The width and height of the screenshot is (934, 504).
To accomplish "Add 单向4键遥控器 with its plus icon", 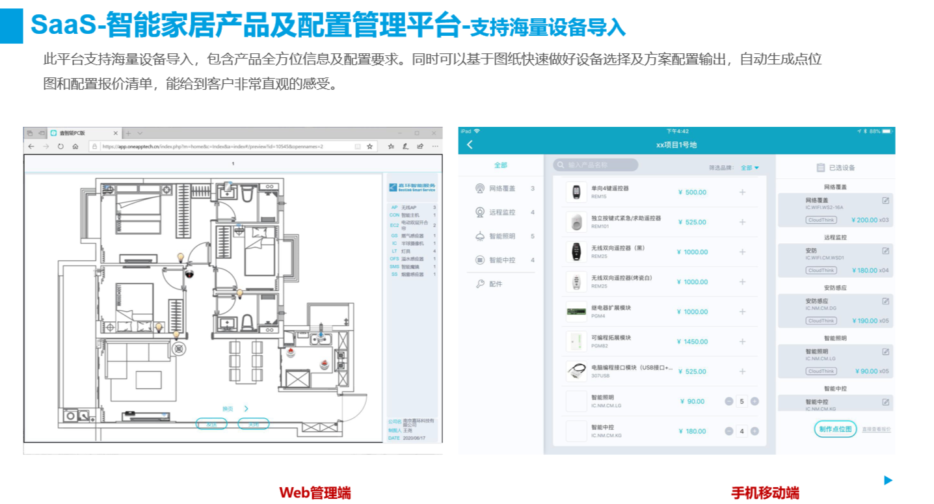I will 742,192.
